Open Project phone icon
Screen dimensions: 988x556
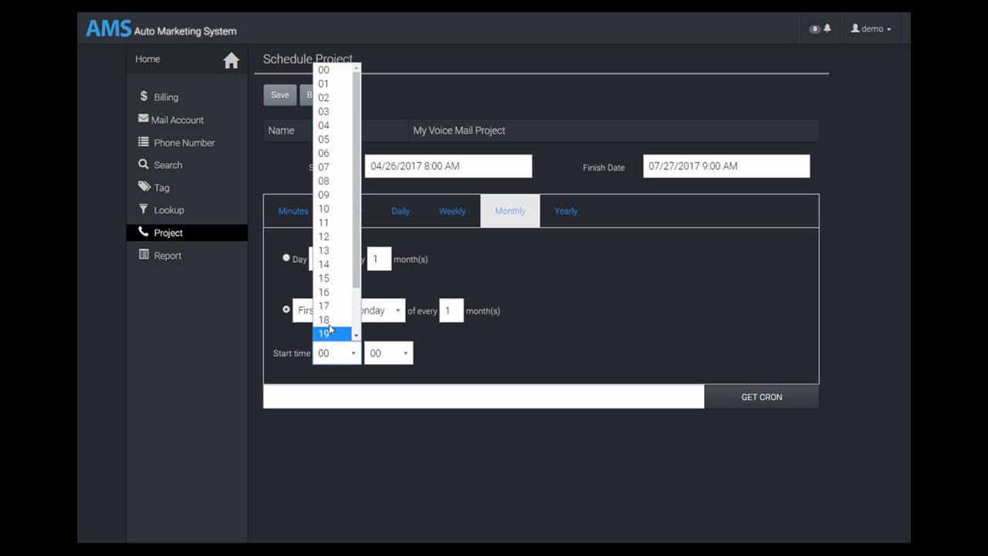(x=144, y=232)
